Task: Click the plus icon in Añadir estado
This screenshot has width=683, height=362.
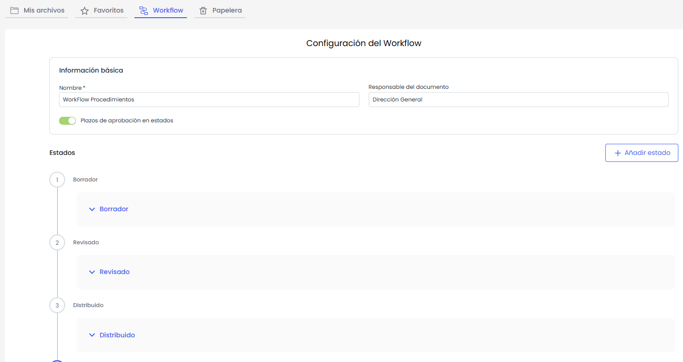Action: click(x=618, y=153)
